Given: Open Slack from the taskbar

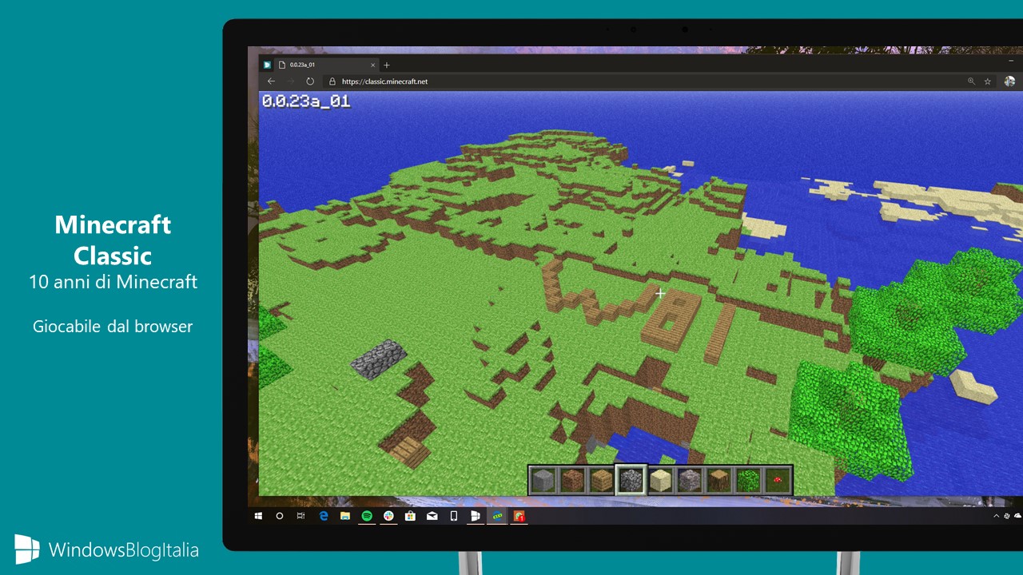Looking at the screenshot, I should [x=388, y=516].
